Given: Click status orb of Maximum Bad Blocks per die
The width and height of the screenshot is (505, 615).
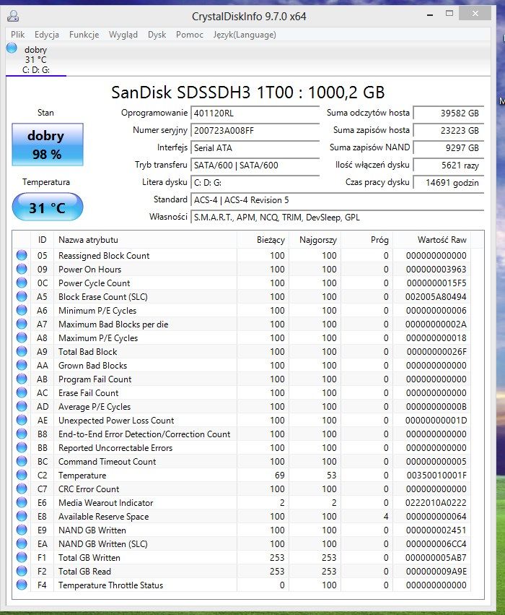Looking at the screenshot, I should (x=22, y=324).
